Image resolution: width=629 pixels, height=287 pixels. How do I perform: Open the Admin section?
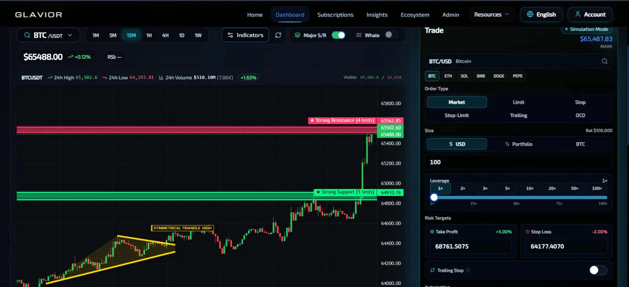pos(451,15)
